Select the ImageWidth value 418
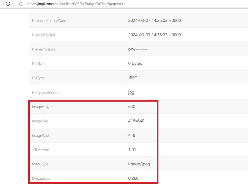Viewport: 248px width, 184px height. click(x=132, y=135)
